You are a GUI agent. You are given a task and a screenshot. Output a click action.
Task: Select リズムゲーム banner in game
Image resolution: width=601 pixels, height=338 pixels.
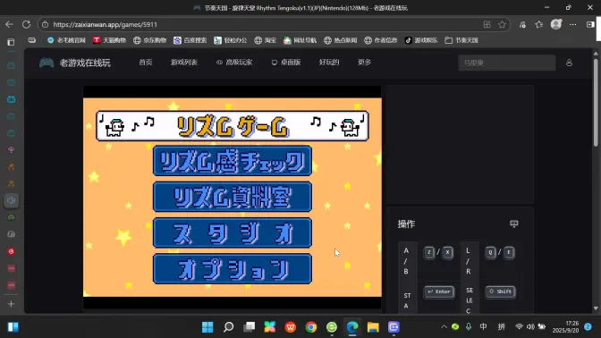[233, 126]
